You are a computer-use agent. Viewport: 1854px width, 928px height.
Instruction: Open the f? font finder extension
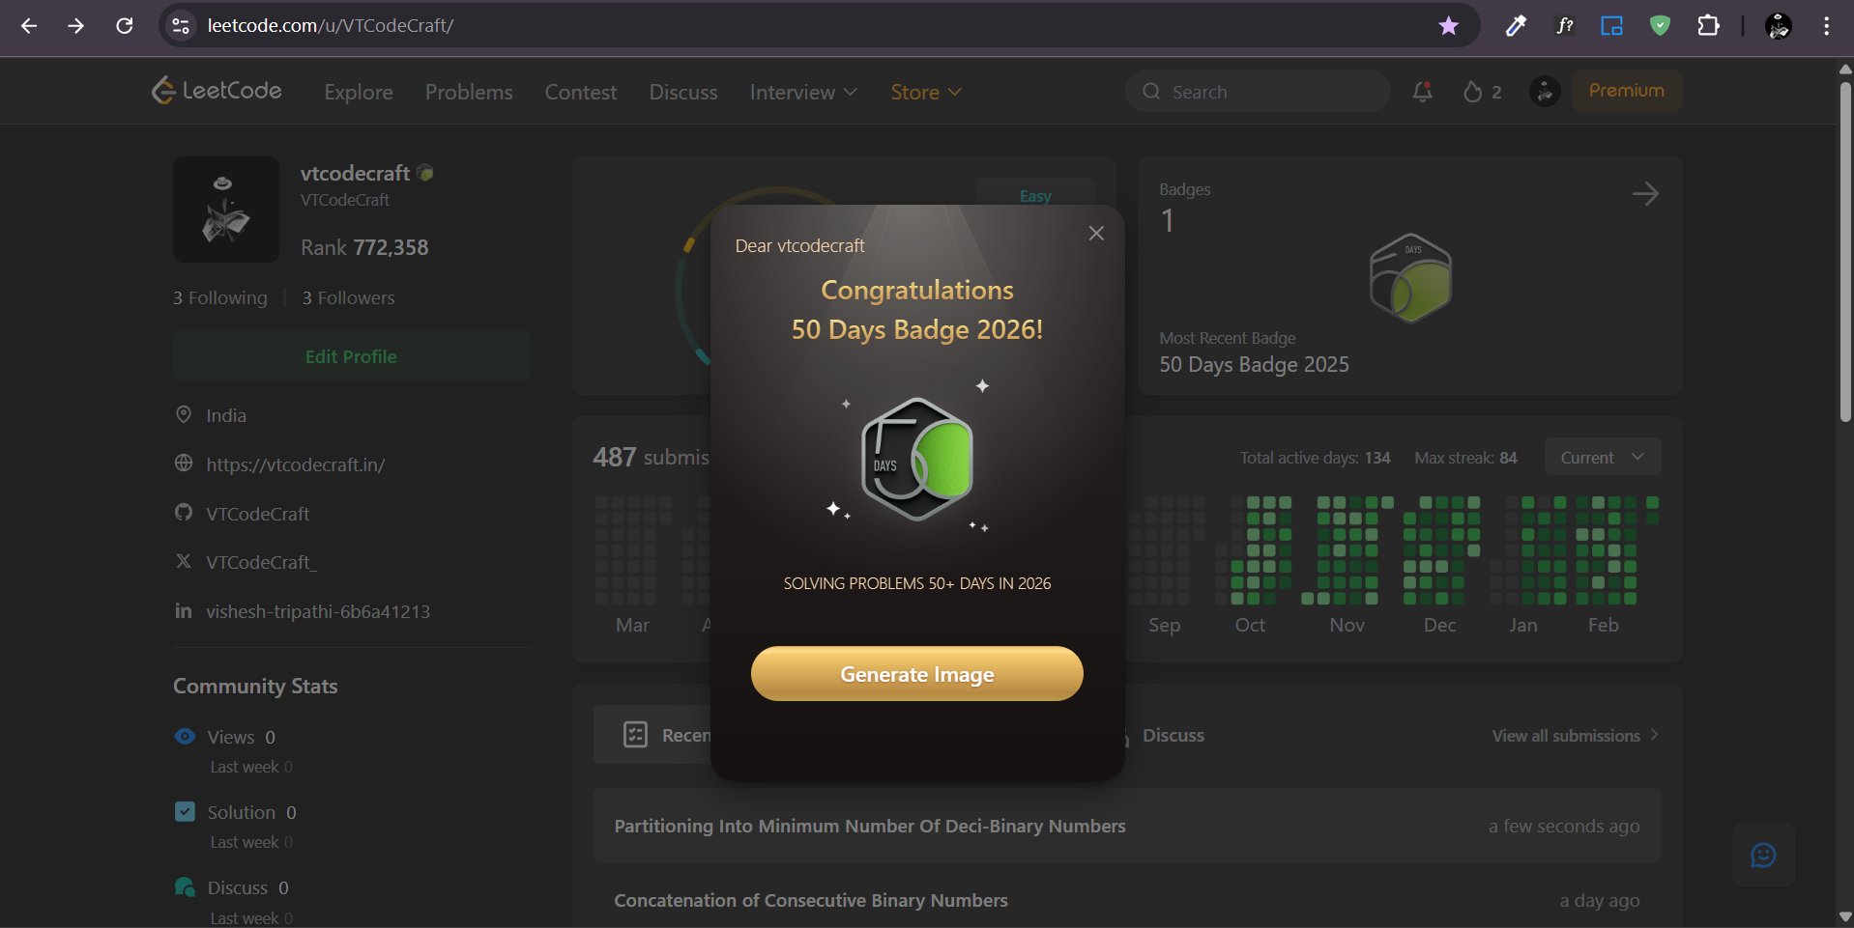coord(1564,26)
